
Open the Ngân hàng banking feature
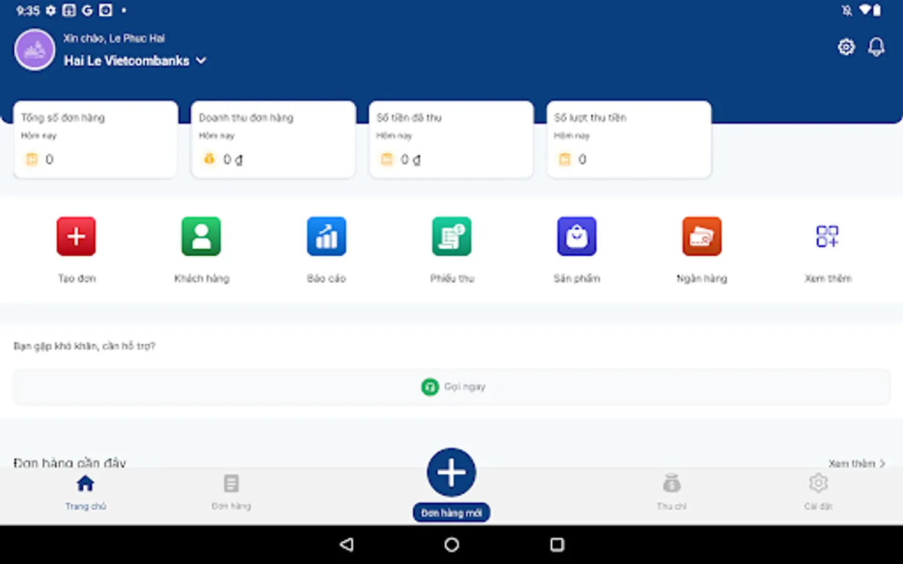click(x=702, y=248)
